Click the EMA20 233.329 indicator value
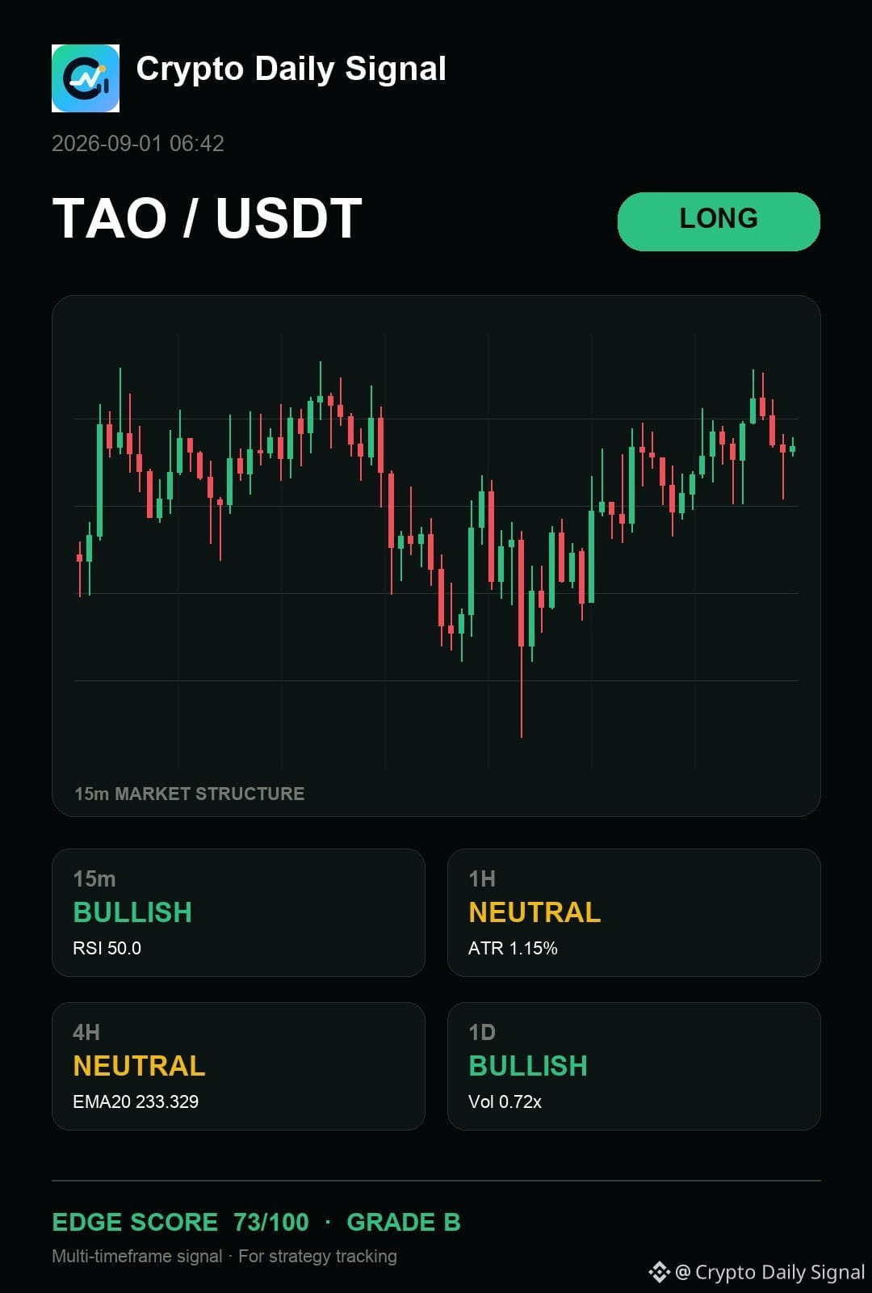872x1293 pixels. point(136,1101)
